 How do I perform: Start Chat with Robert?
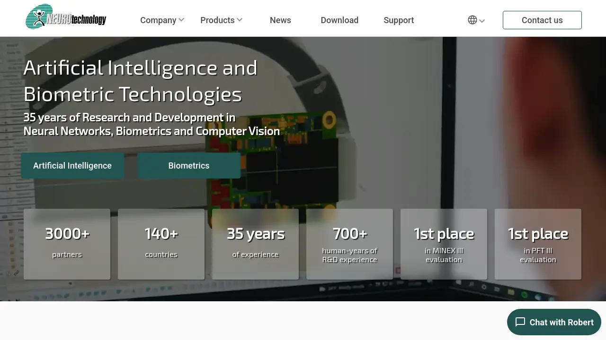pos(554,322)
